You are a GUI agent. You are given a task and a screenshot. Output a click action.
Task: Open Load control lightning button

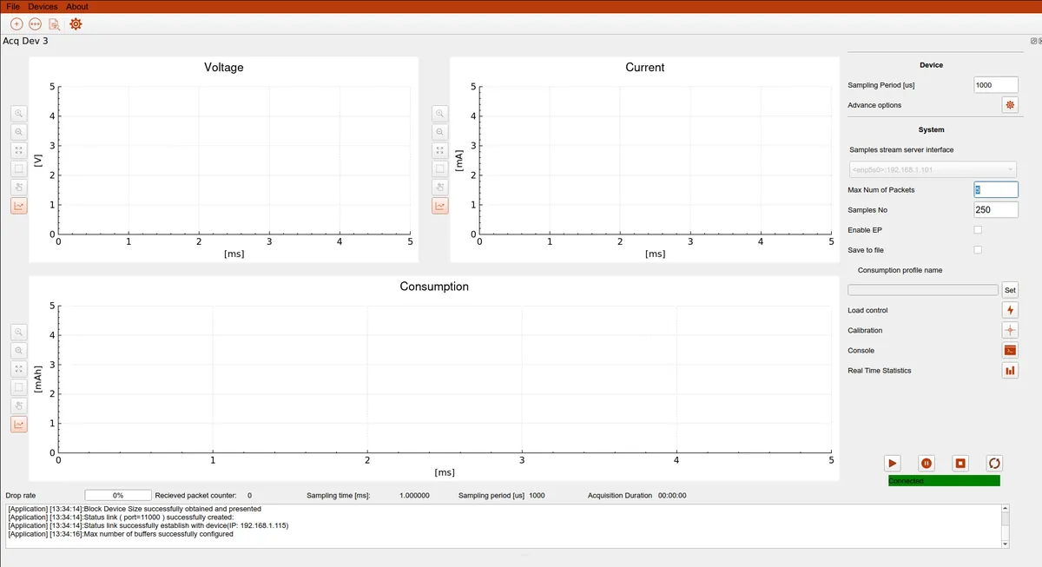pyautogui.click(x=1010, y=310)
